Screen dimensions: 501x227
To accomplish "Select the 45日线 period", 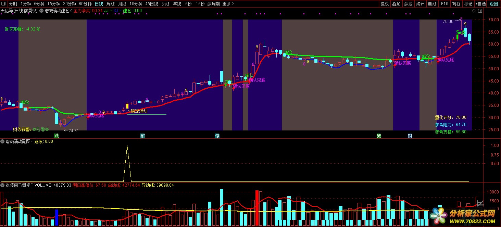I will pyautogui.click(x=152, y=4).
